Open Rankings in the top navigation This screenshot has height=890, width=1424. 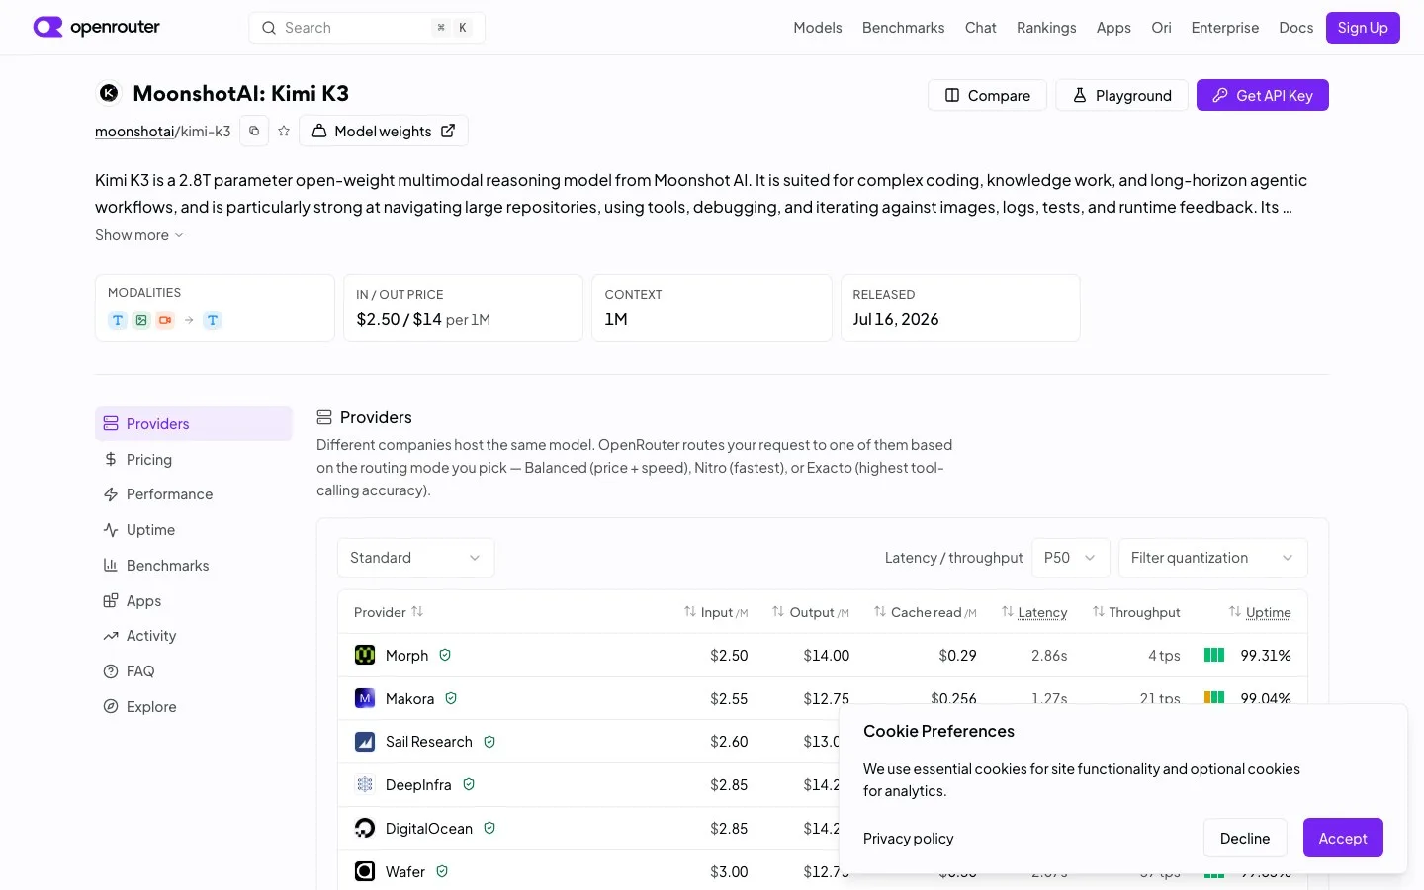pos(1046,28)
